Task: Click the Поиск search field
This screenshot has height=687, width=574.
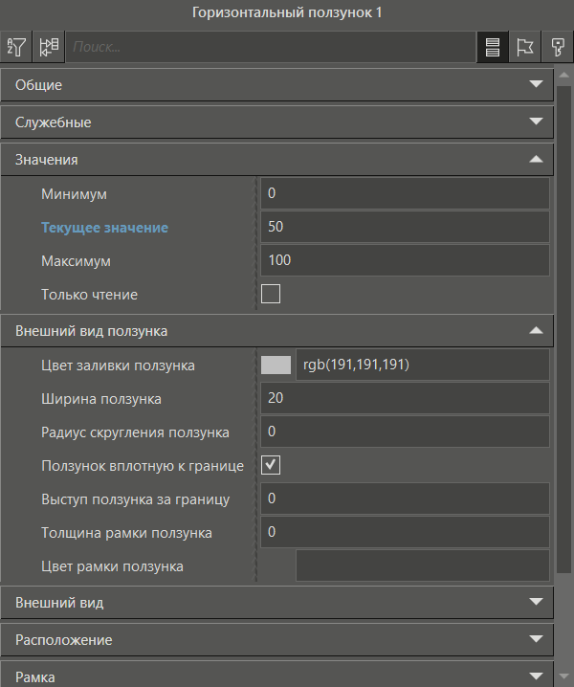Action: click(268, 46)
